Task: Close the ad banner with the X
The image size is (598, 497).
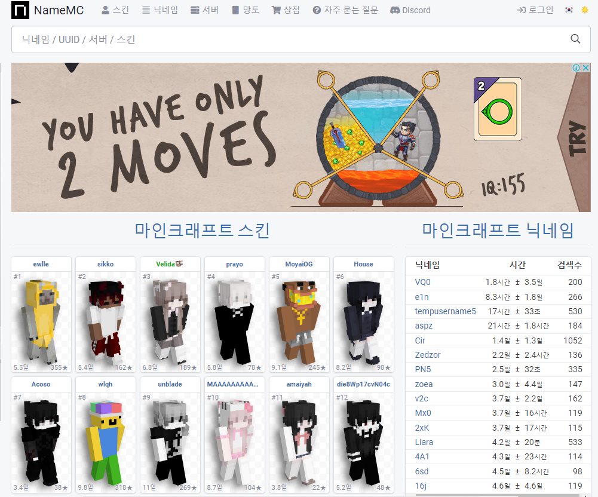Action: (x=586, y=68)
